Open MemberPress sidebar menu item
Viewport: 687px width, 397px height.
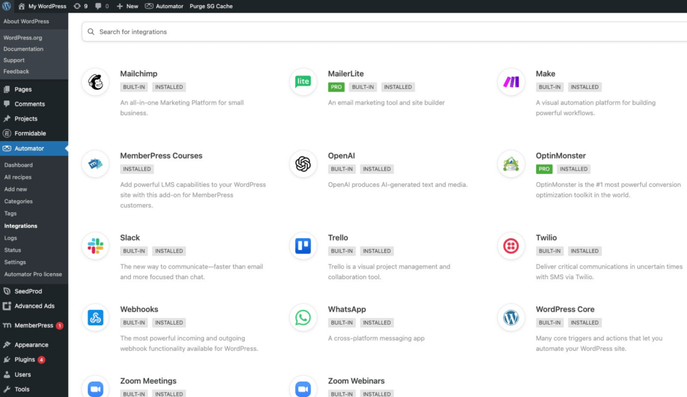click(x=34, y=325)
